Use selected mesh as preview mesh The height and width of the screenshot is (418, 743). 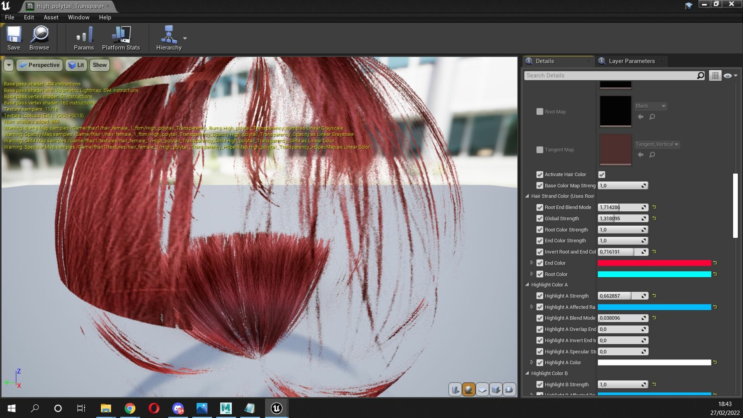click(x=509, y=390)
